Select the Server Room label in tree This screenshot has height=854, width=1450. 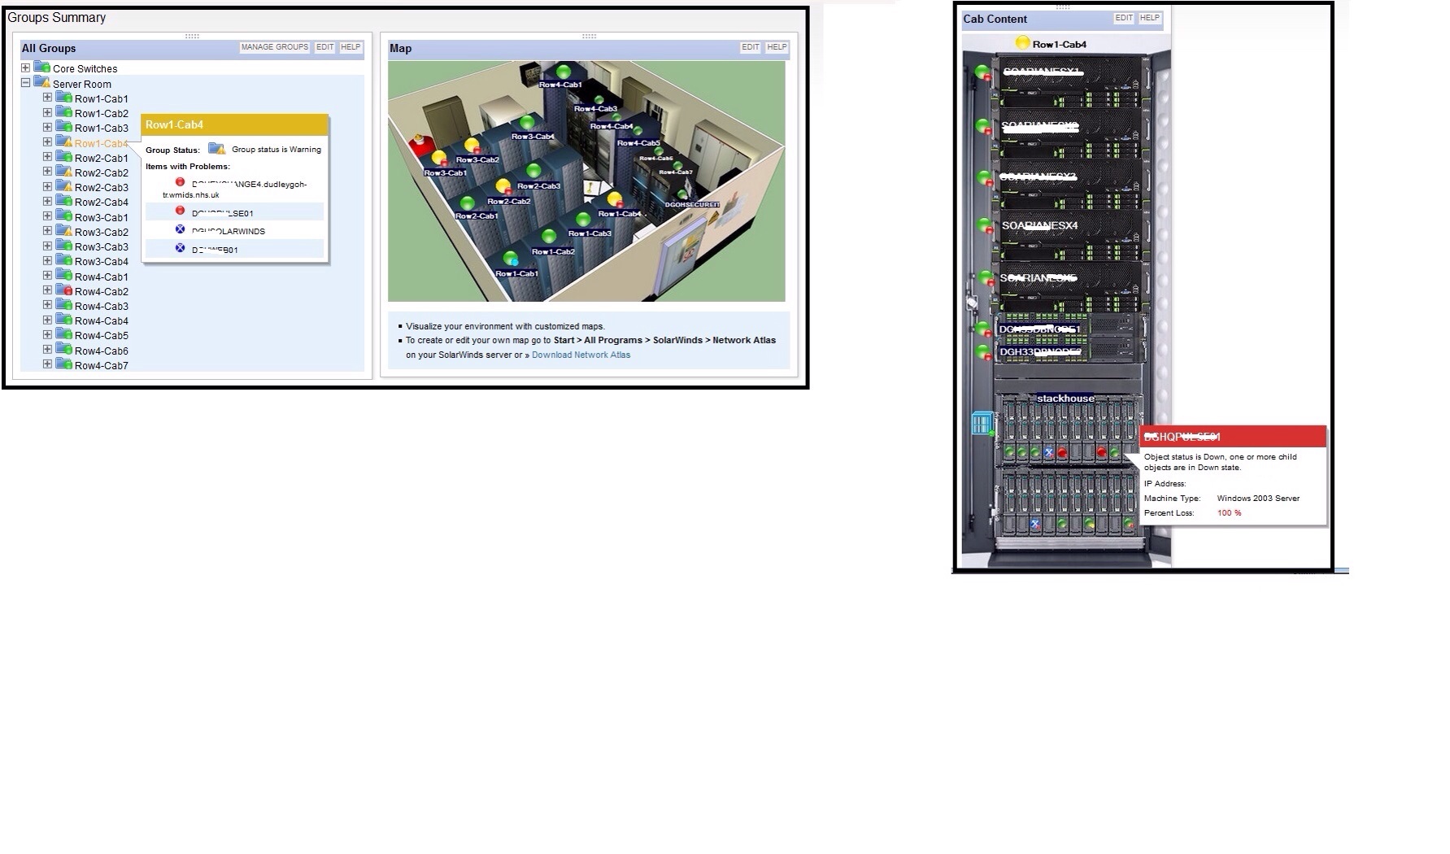[82, 84]
